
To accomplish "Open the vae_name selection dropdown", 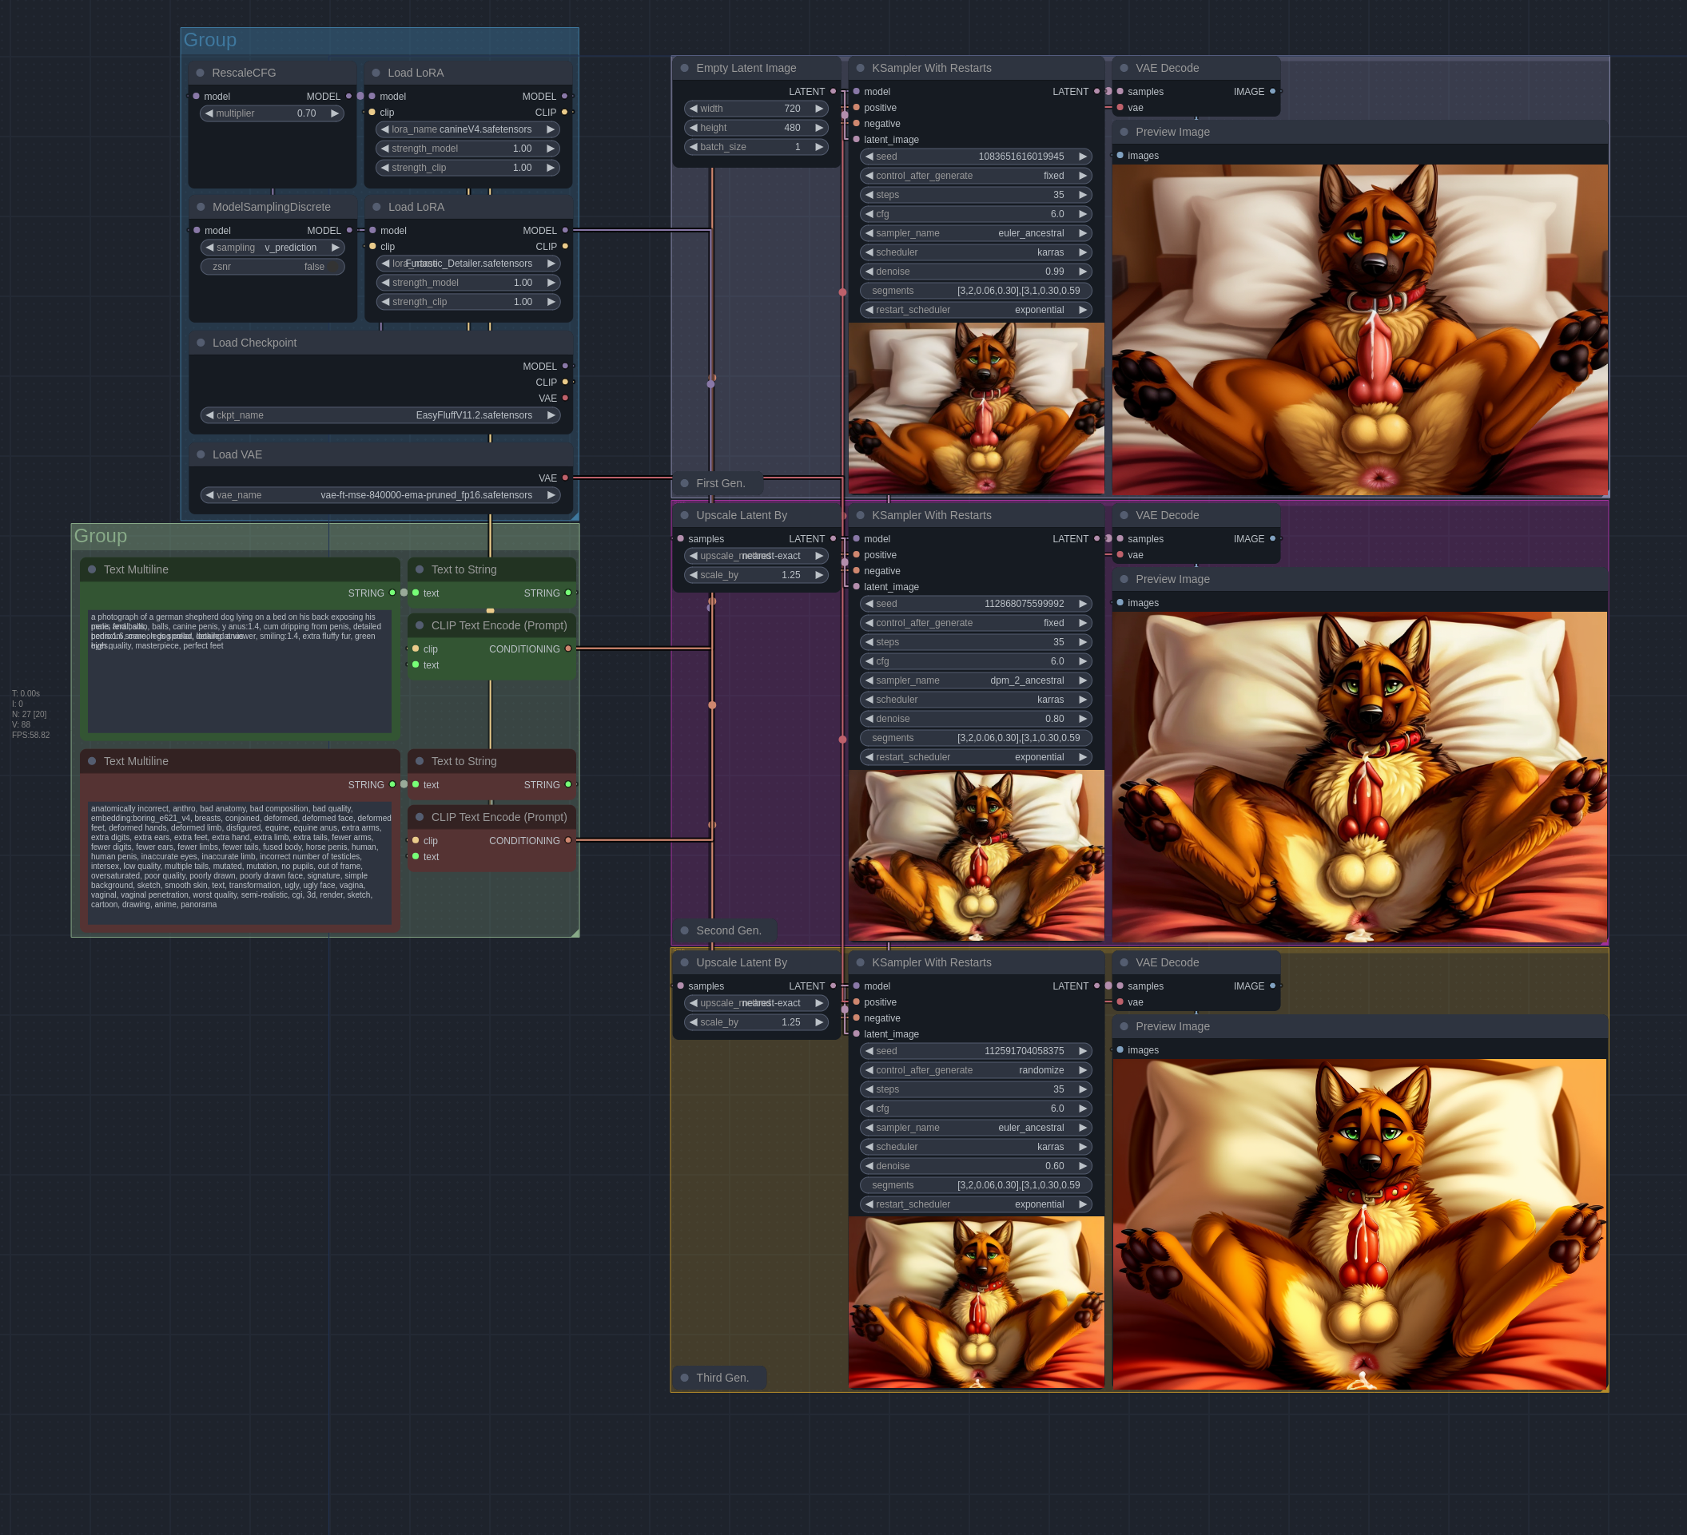I will (x=380, y=495).
